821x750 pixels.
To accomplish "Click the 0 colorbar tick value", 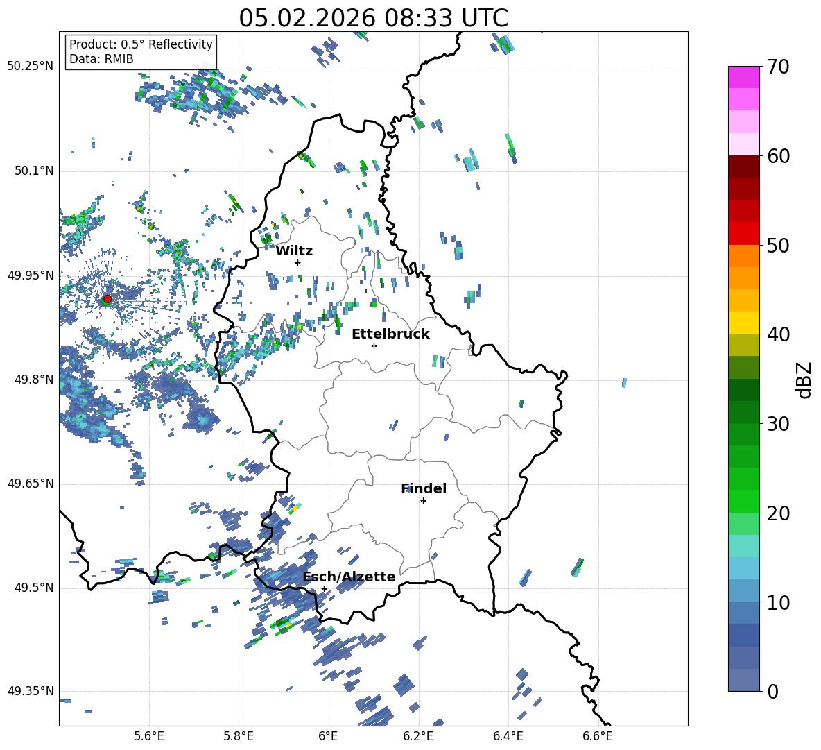I will click(772, 691).
